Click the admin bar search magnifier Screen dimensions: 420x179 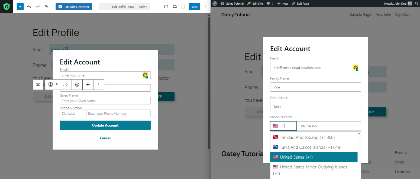pyautogui.click(x=417, y=4)
